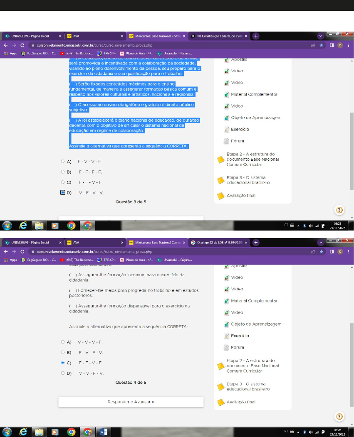Viewport: 354px width, 437px height.
Task: Open Chrome tab search chevron in upper browser
Action: pos(321,36)
